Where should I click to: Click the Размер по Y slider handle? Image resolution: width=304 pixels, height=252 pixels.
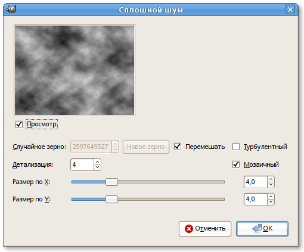coord(111,199)
